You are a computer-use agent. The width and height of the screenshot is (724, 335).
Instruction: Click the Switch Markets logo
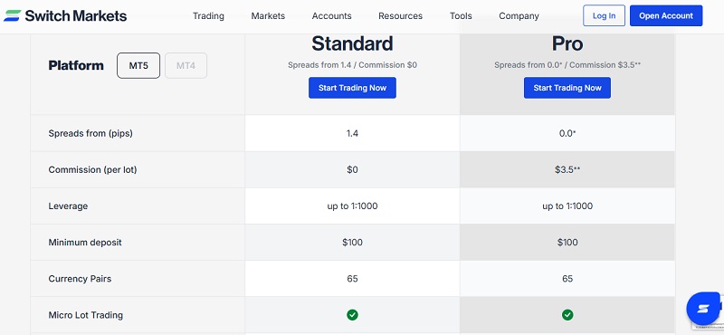[x=65, y=15]
